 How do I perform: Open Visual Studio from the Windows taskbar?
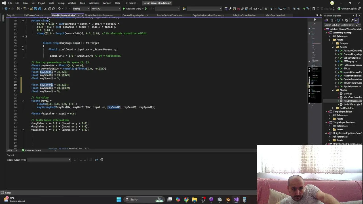tap(236, 199)
